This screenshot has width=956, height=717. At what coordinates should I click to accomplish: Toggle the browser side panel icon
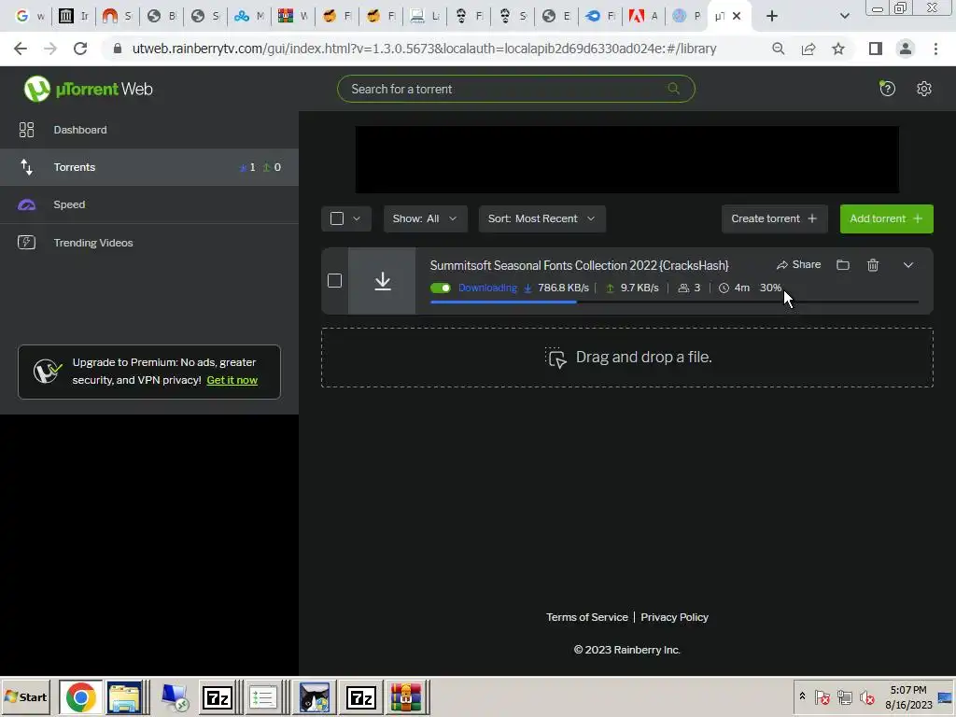coord(876,49)
